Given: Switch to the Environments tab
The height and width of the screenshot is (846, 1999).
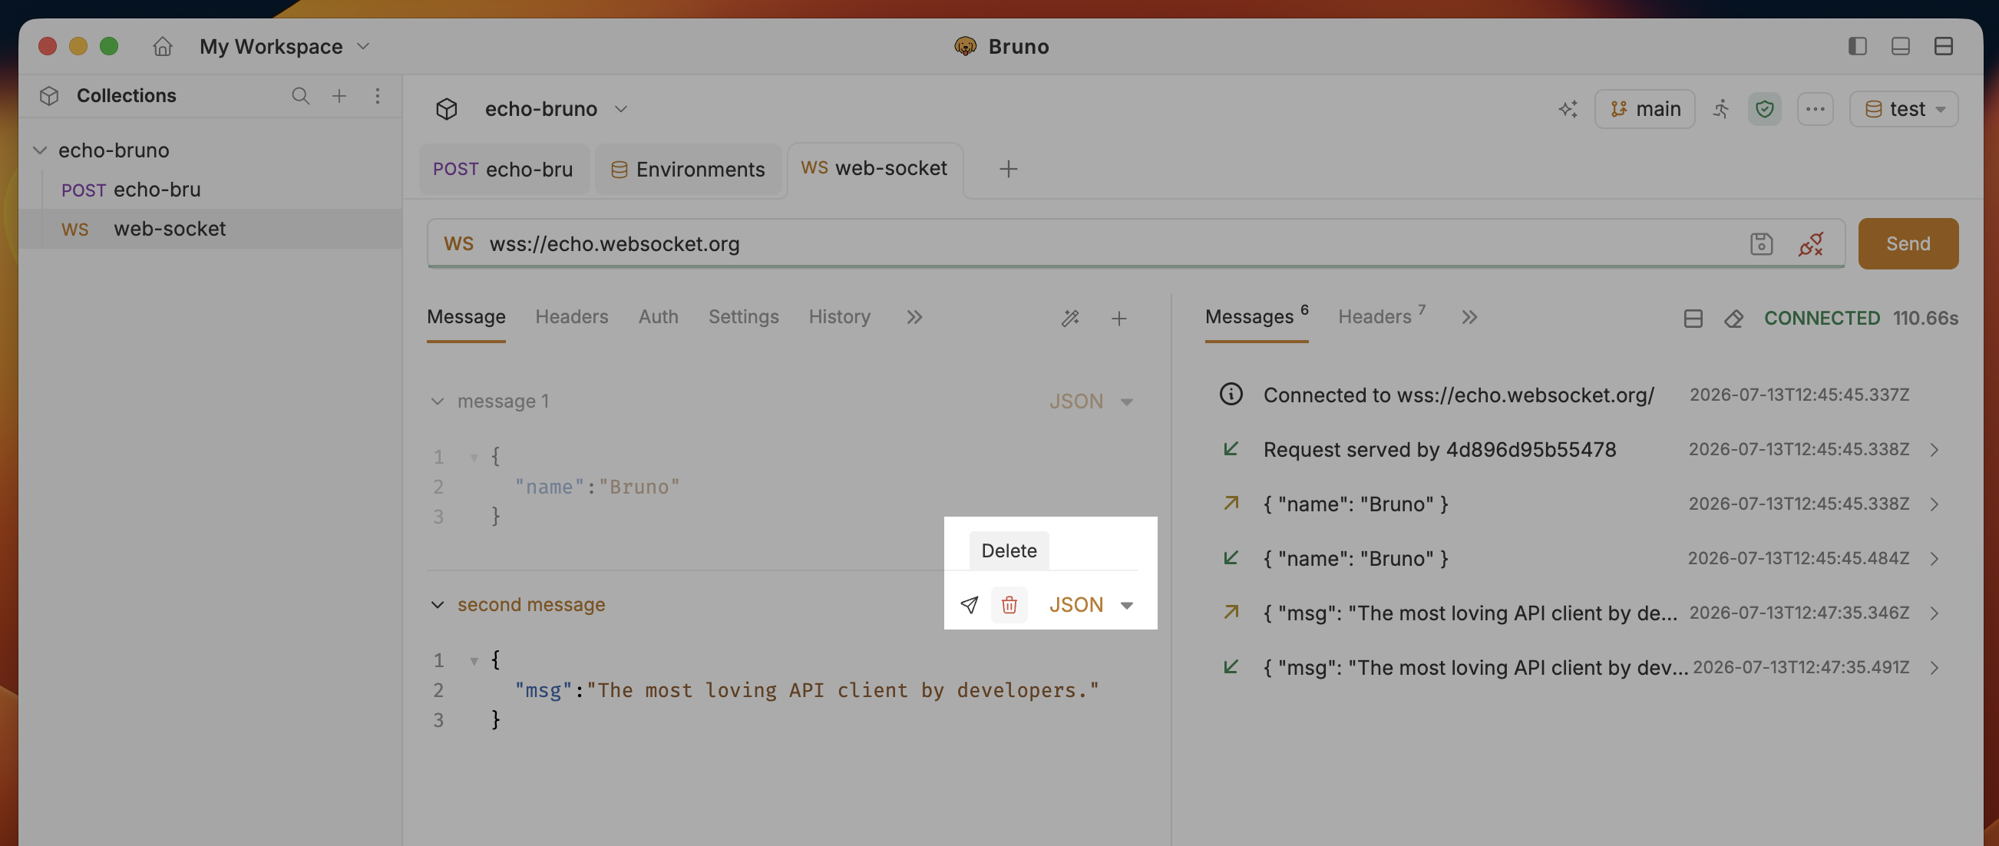Looking at the screenshot, I should [688, 169].
